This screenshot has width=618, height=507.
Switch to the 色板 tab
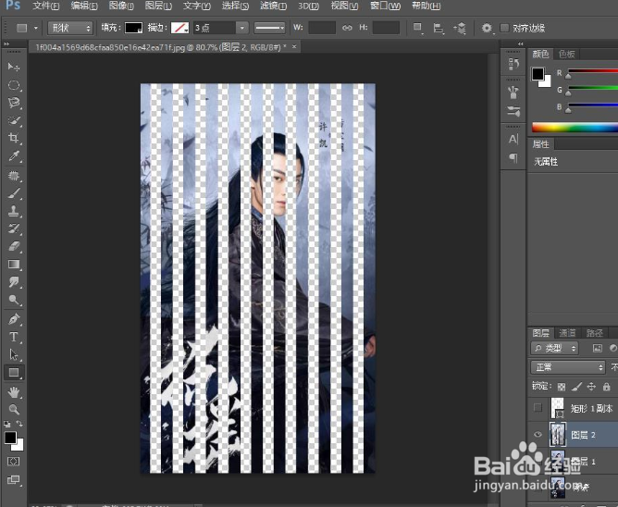tap(567, 54)
